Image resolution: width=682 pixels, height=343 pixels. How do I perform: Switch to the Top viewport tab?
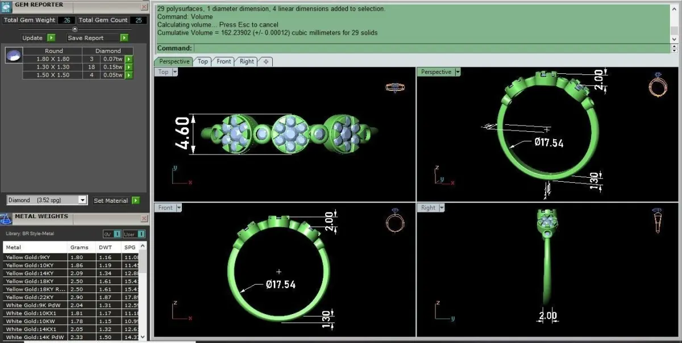pyautogui.click(x=203, y=61)
